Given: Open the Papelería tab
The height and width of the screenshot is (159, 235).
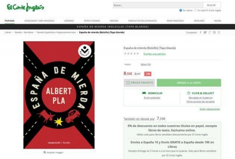Looking at the screenshot, I should click(199, 21).
